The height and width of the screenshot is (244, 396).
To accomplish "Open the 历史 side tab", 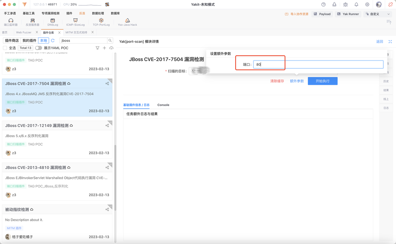I will click(x=386, y=81).
